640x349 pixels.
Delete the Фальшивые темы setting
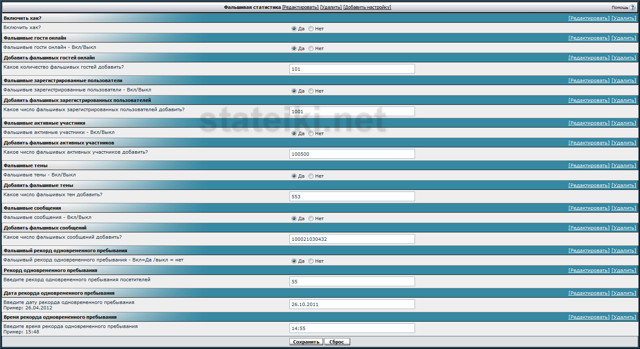click(x=624, y=165)
